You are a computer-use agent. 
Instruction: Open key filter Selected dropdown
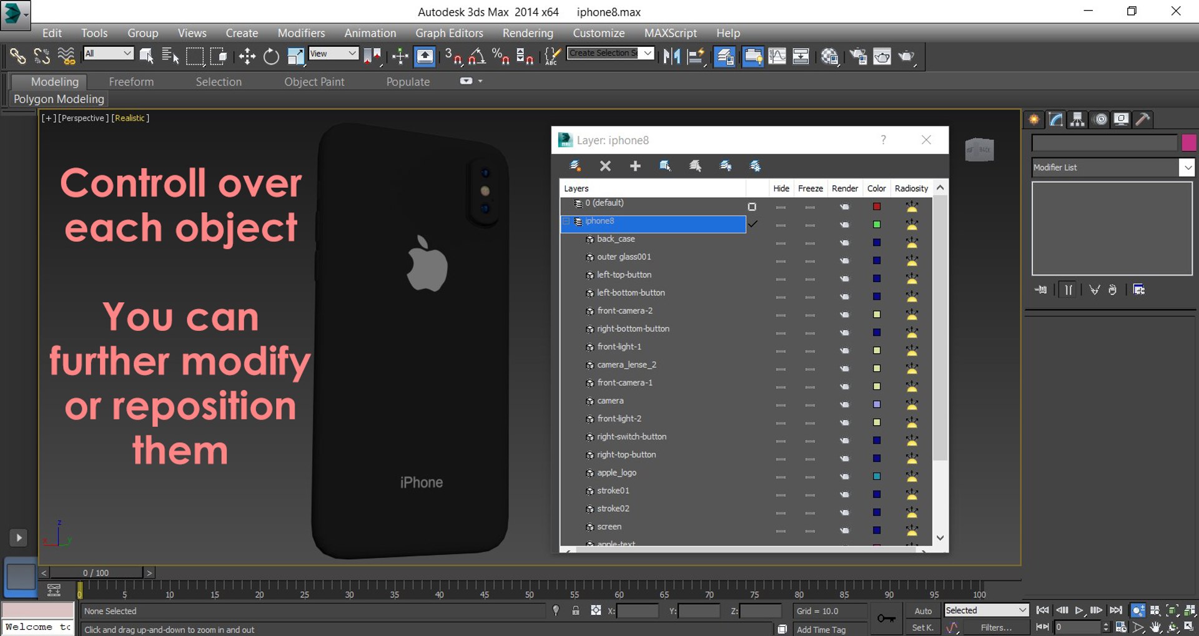coord(986,610)
